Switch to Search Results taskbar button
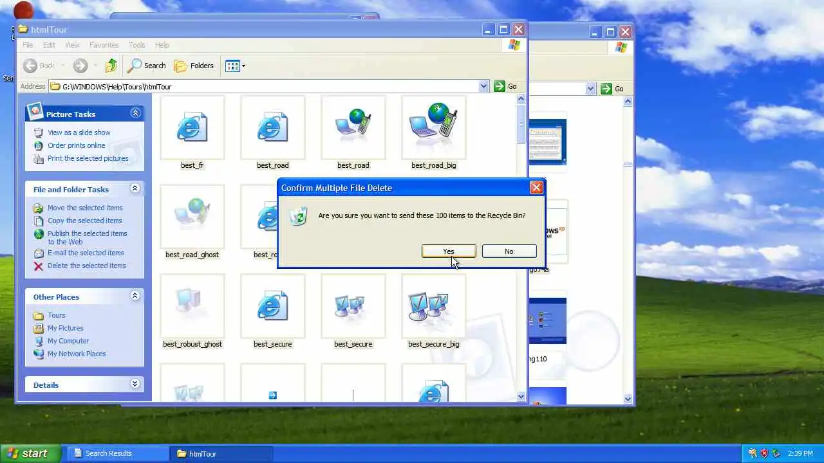The height and width of the screenshot is (463, 824). pyautogui.click(x=117, y=453)
